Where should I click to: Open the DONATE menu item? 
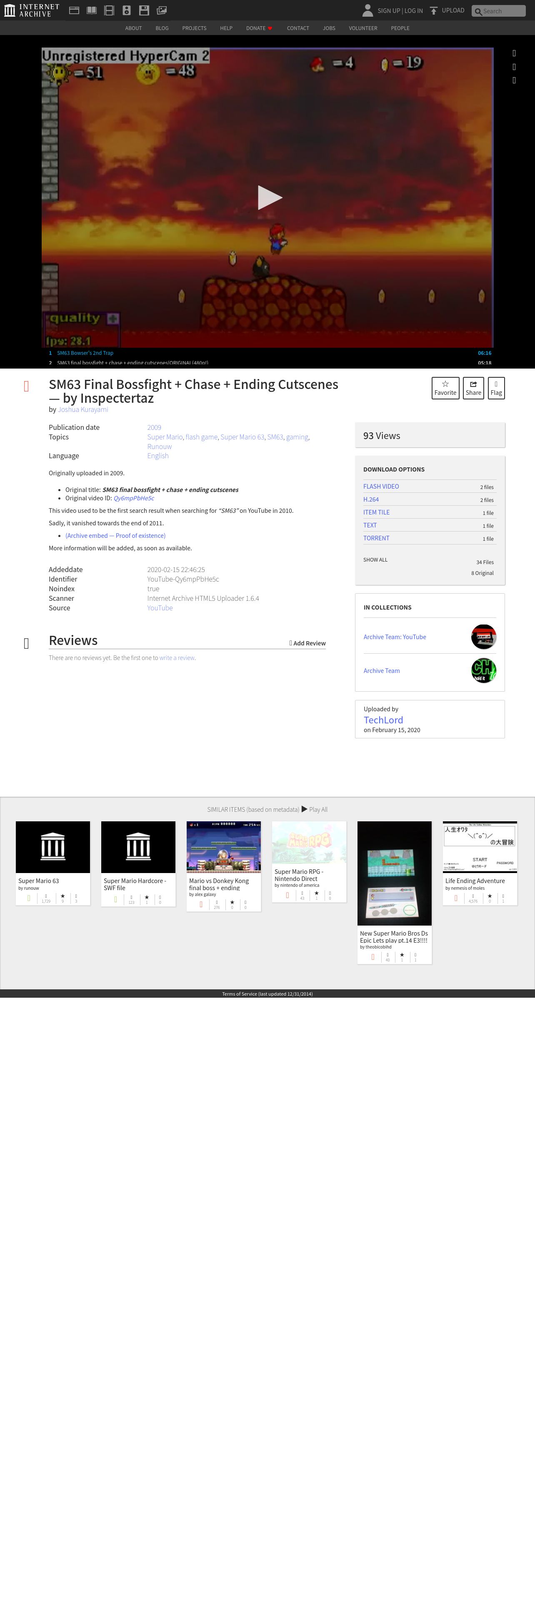pyautogui.click(x=256, y=28)
